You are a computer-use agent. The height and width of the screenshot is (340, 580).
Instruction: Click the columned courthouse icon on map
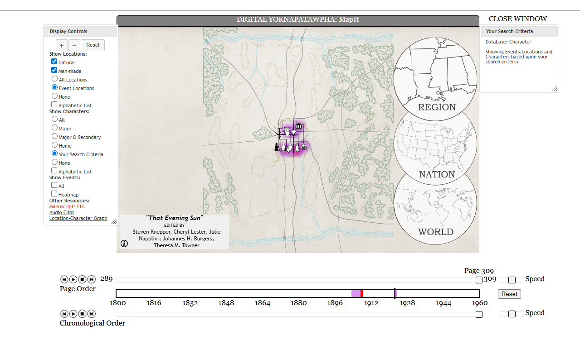pos(298,126)
